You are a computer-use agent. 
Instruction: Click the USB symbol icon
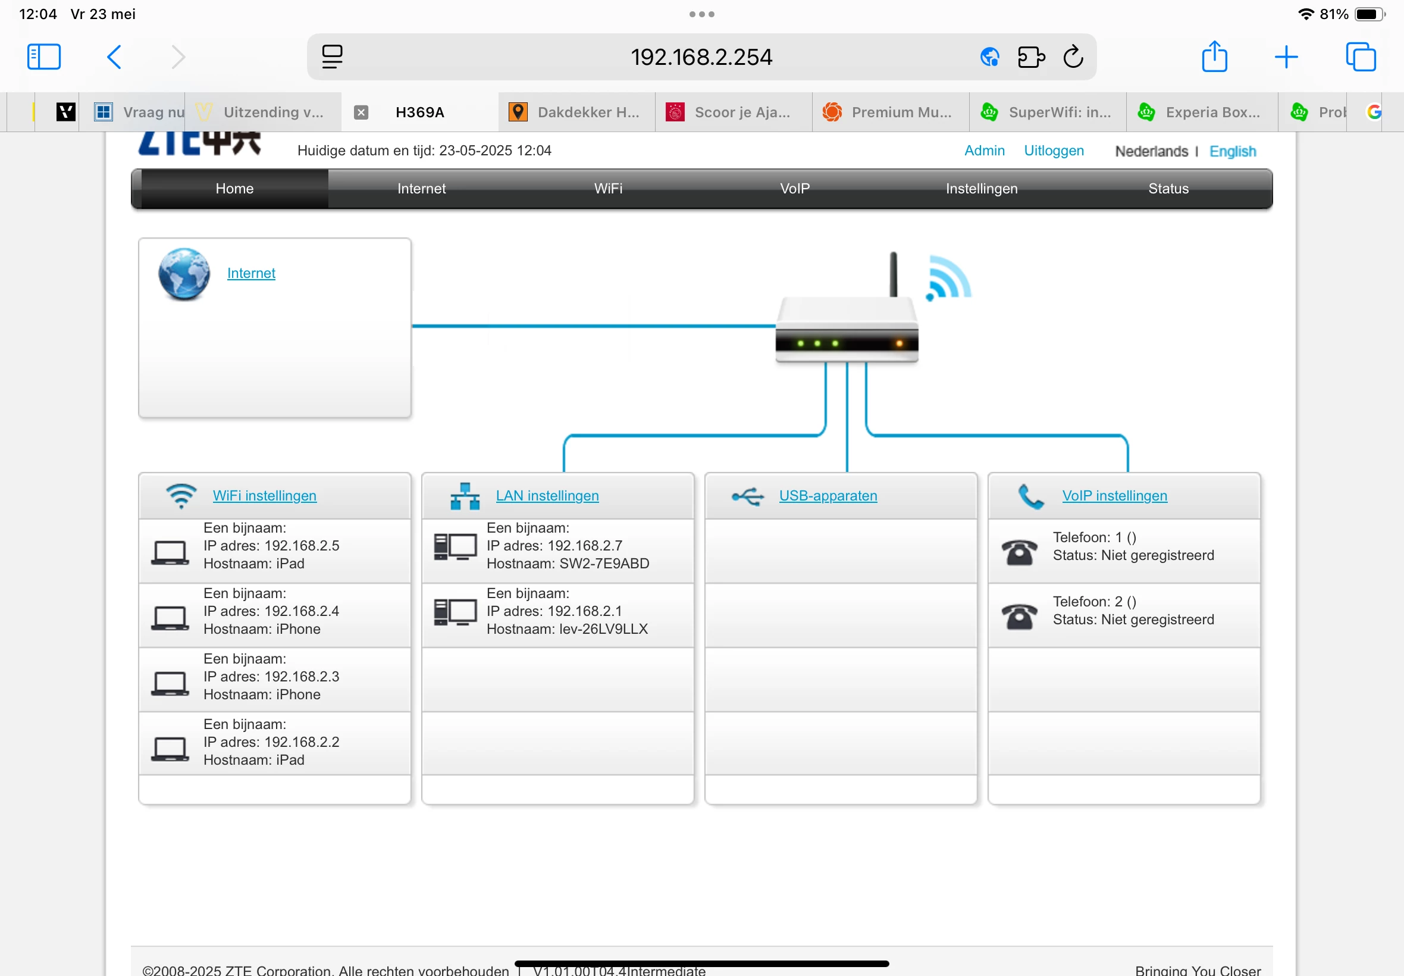[x=748, y=496]
